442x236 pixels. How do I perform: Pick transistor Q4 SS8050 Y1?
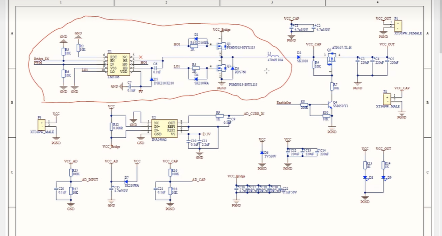click(330, 105)
